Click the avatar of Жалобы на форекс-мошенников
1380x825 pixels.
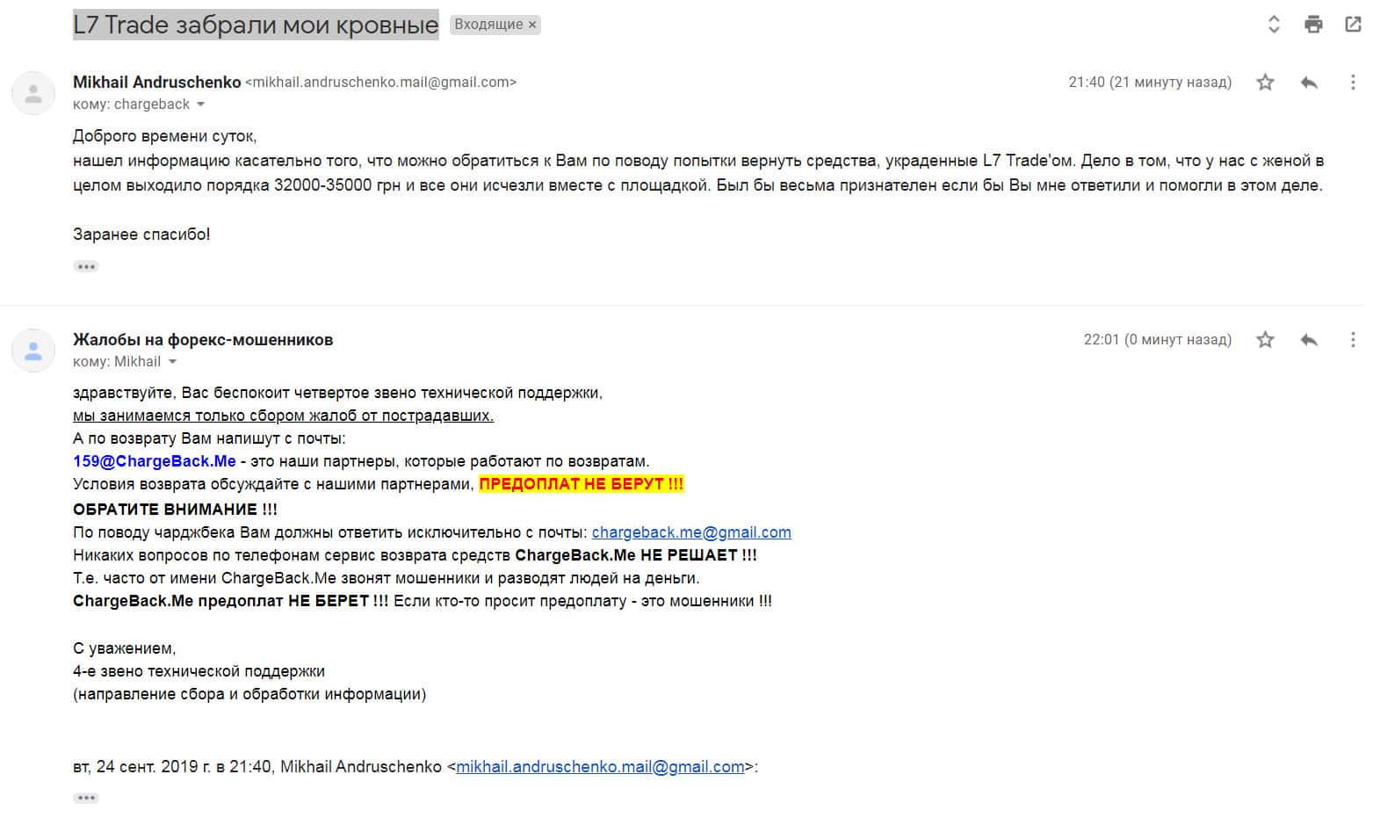(x=33, y=351)
